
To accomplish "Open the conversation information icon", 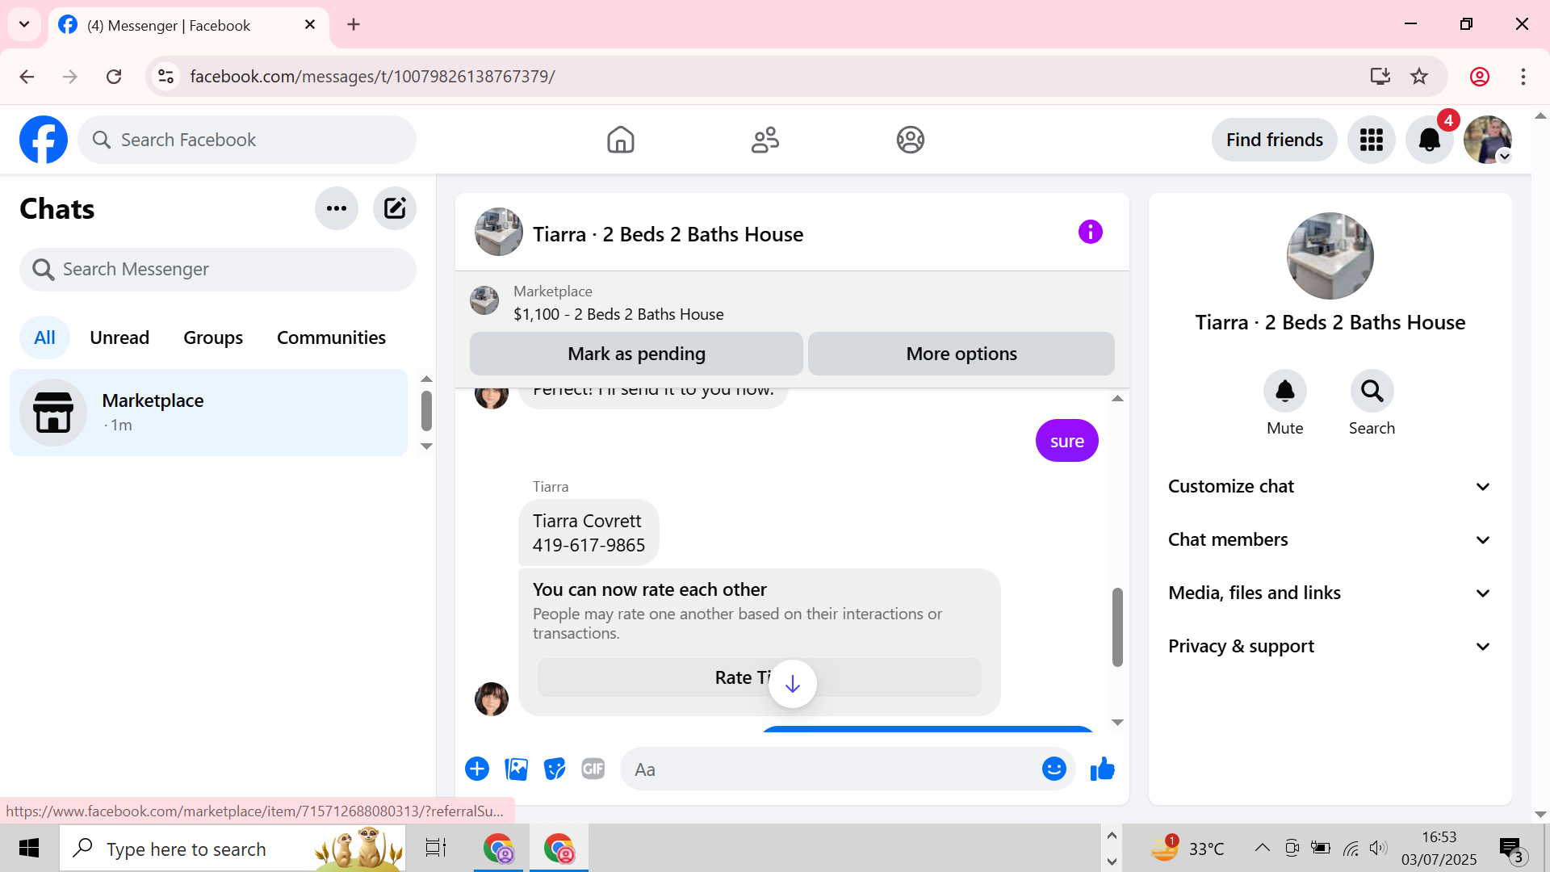I will coord(1090,233).
